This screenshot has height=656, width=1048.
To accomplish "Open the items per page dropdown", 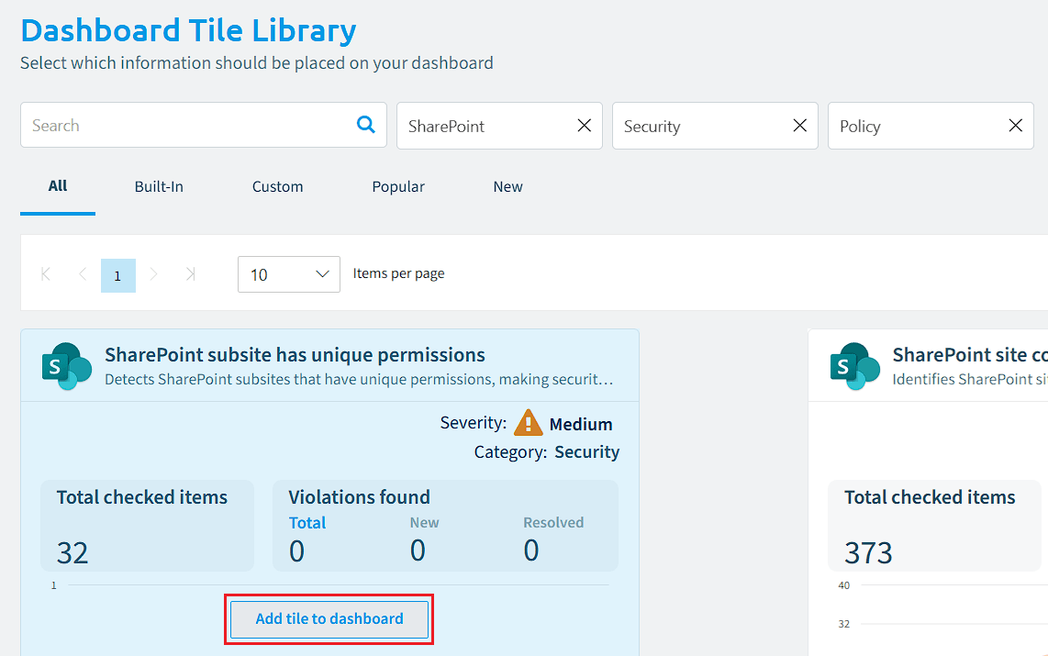I will (289, 274).
